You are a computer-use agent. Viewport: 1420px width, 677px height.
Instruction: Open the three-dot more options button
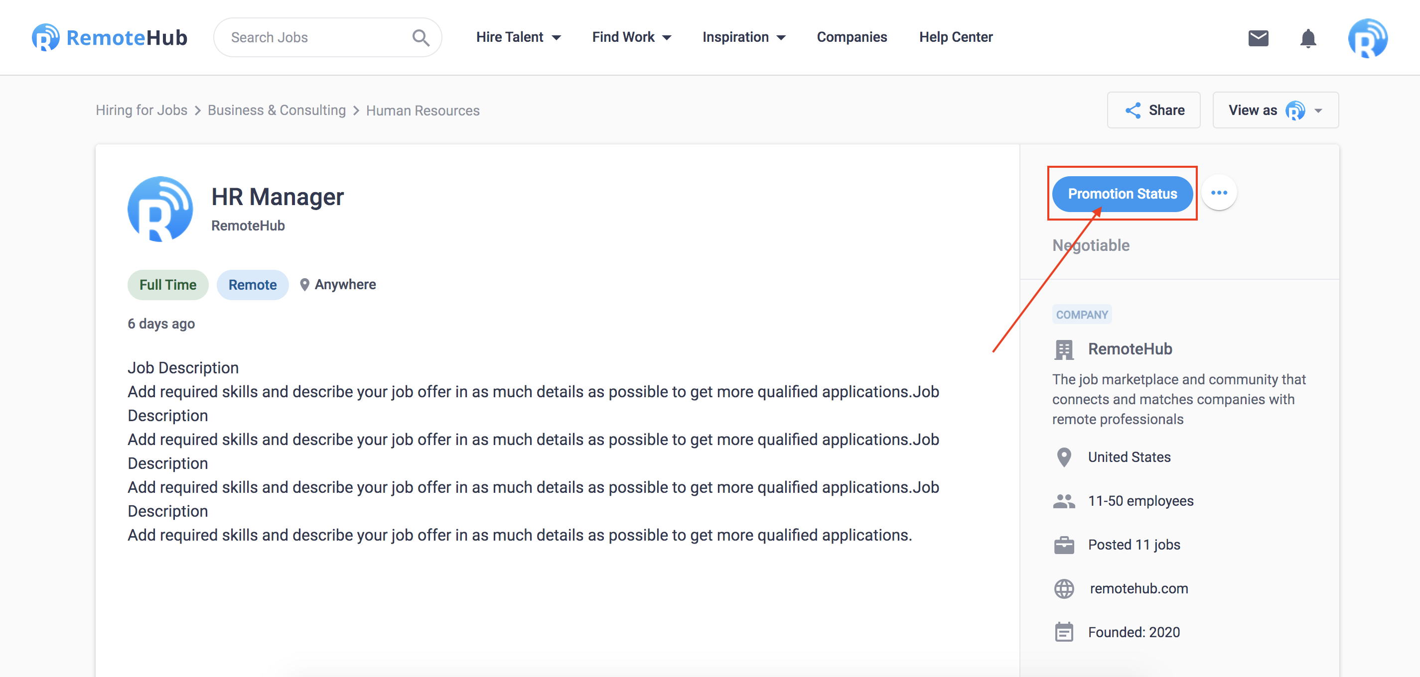[1219, 193]
